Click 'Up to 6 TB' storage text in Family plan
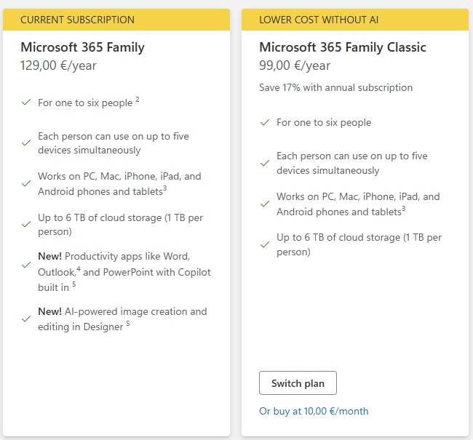Image resolution: width=473 pixels, height=440 pixels. [120, 225]
